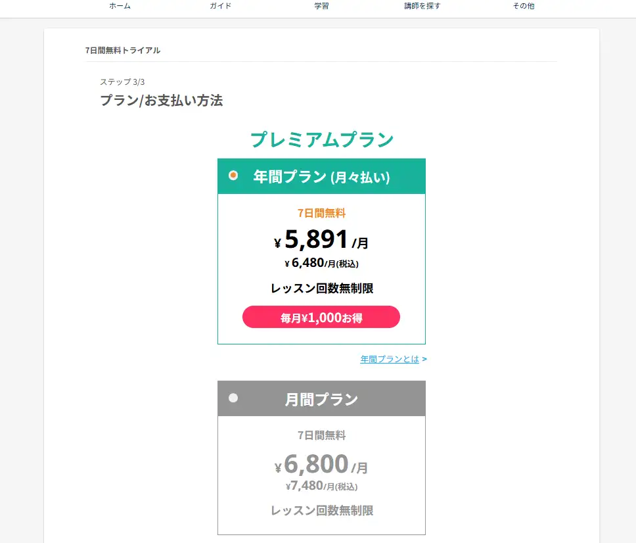Click the gray 月間プラン header bar
Viewport: 636px width, 543px height.
321,399
